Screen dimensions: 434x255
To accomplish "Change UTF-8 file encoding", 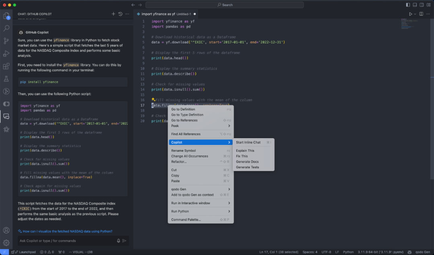I will (x=326, y=252).
